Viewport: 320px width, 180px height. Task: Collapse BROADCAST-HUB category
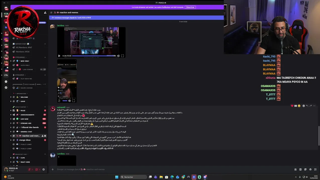[x=21, y=154]
